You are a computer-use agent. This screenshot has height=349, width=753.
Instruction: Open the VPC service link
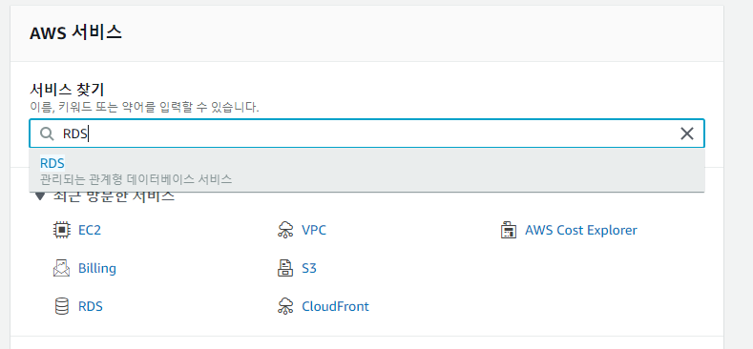tap(314, 230)
